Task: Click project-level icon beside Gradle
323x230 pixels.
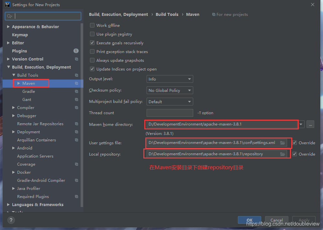Action: click(76, 92)
